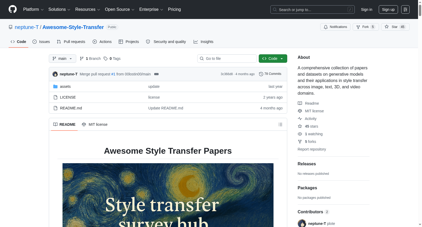Switch to the Insights tab
This screenshot has height=227, width=422.
click(x=203, y=42)
